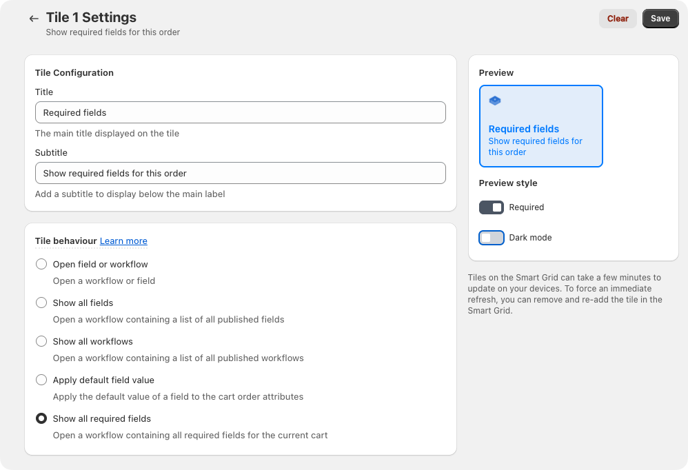Click the blue subtitle text inside preview tile
Viewport: 688px width, 470px height.
click(535, 147)
